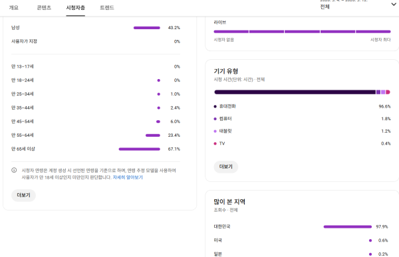Switch to the 개요 tab
The height and width of the screenshot is (257, 399).
14,7
